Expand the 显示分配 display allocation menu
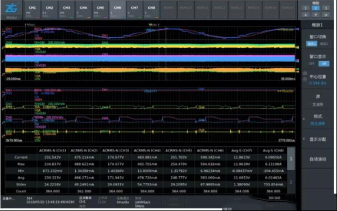This screenshot has width=337, height=211. pos(317,139)
